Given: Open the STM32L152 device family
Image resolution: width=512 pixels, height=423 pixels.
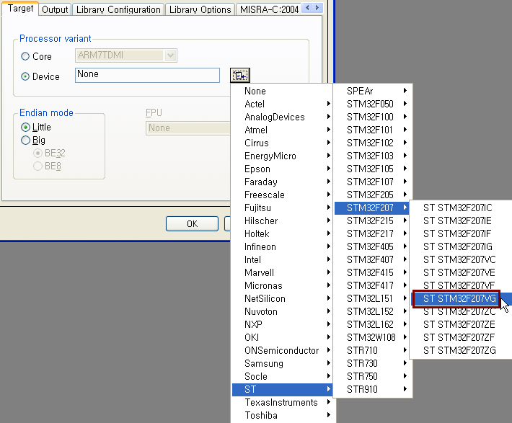Looking at the screenshot, I should pyautogui.click(x=373, y=311).
